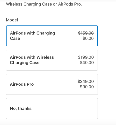Click the "No, thanks" label text
The image size is (116, 125).
click(21, 108)
